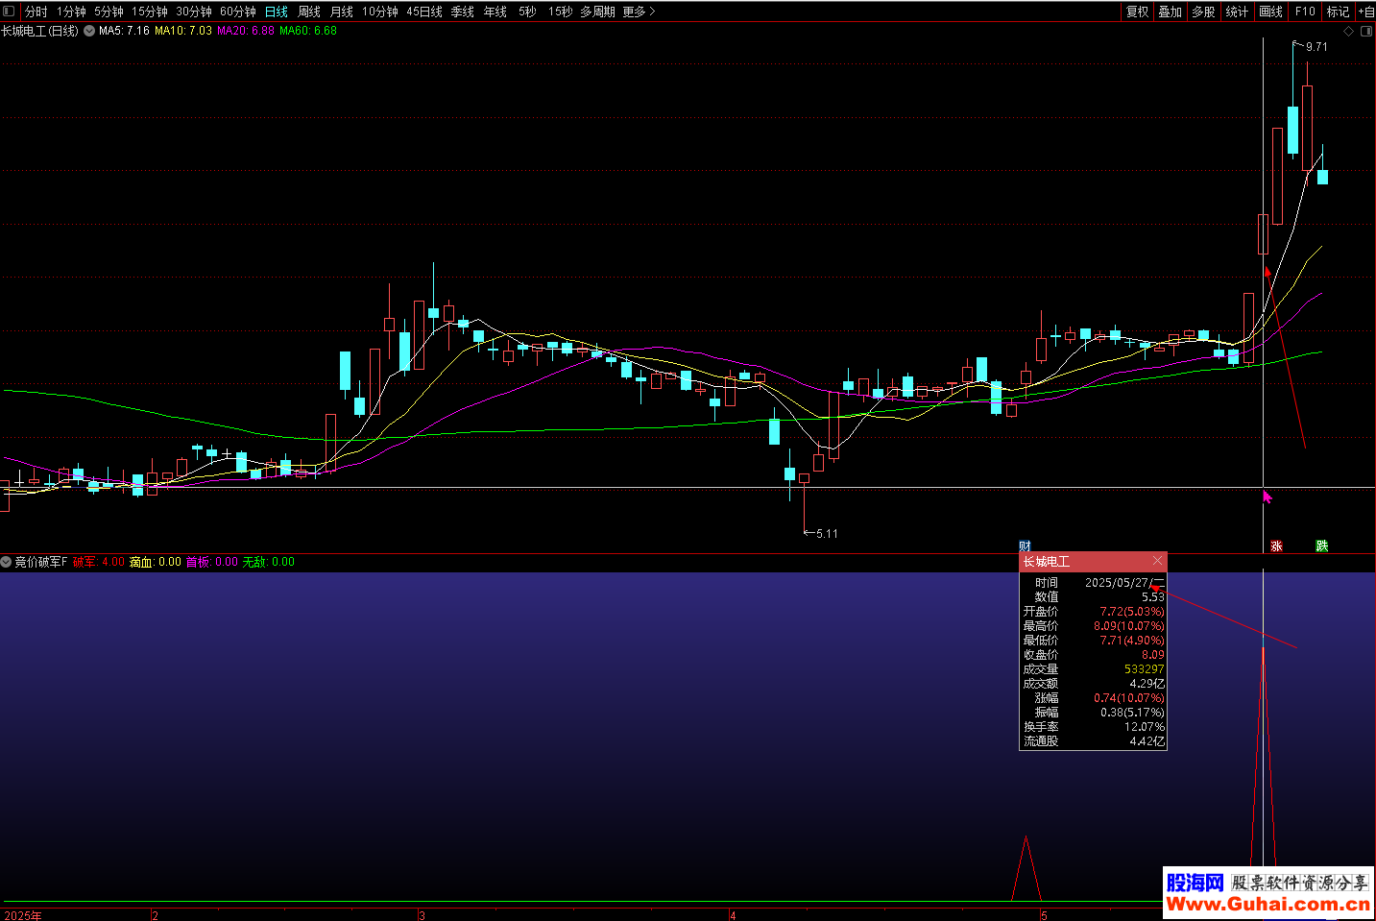1376x921 pixels.
Task: Open the 竞价破军F indicator dropdown arrow
Action: tap(6, 562)
